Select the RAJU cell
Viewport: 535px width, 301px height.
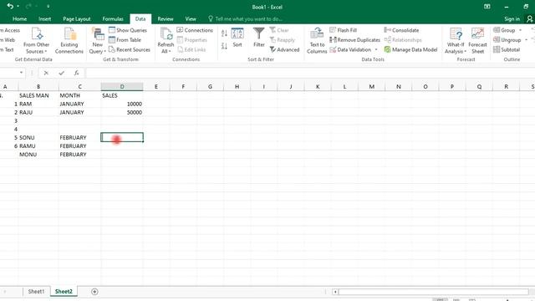(38, 112)
